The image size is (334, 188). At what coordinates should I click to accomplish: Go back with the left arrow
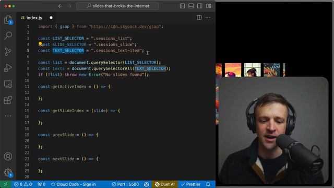click(x=61, y=6)
